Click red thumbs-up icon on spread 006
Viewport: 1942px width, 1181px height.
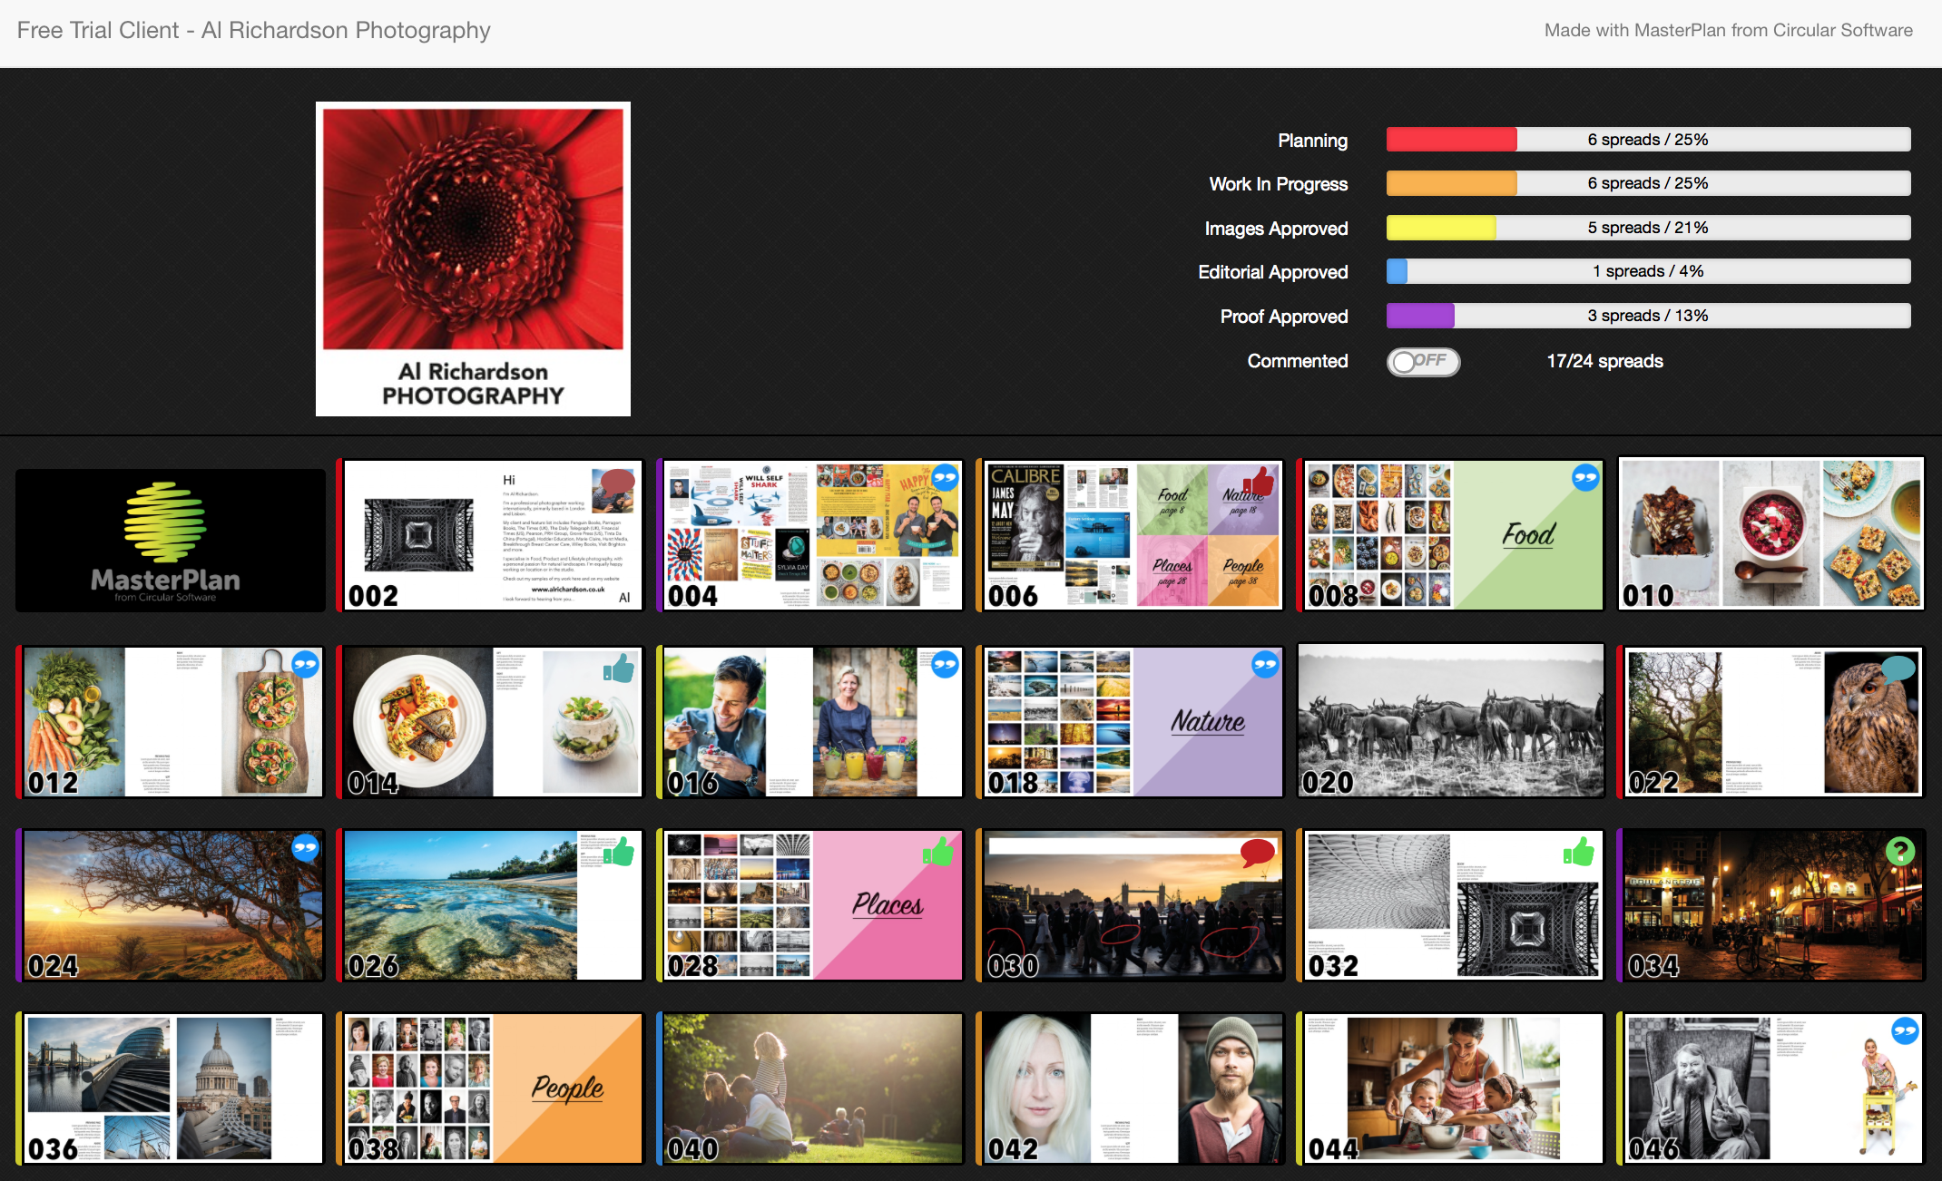pos(1258,481)
